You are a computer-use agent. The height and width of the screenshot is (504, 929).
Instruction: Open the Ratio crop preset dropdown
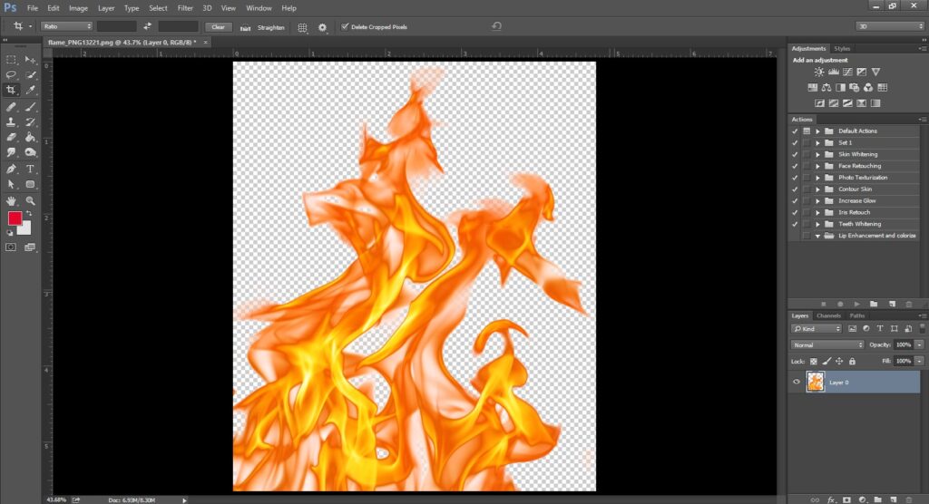pos(67,26)
